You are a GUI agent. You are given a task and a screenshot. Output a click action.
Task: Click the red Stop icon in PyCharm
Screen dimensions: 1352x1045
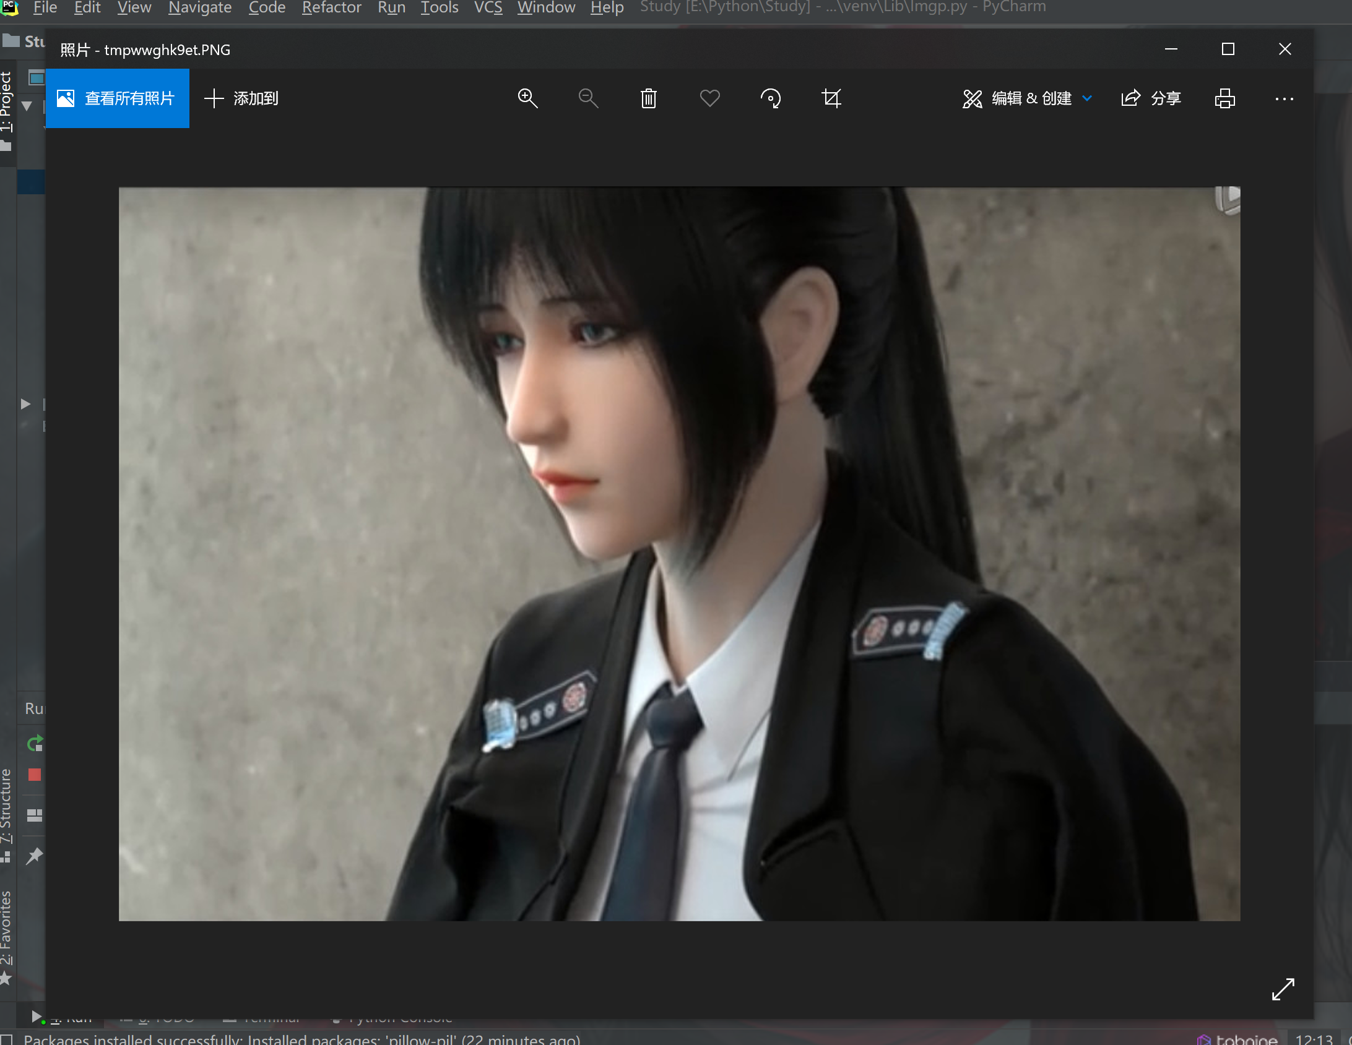tap(35, 775)
